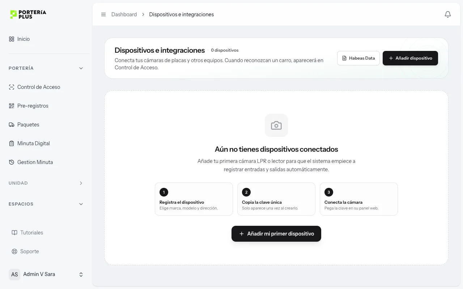Click the Minuta Digital clipboard icon

tap(12, 143)
